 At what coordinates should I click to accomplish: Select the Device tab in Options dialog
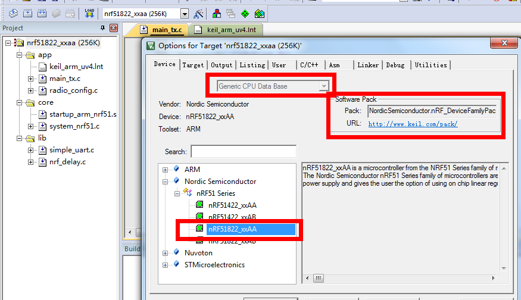pyautogui.click(x=165, y=64)
